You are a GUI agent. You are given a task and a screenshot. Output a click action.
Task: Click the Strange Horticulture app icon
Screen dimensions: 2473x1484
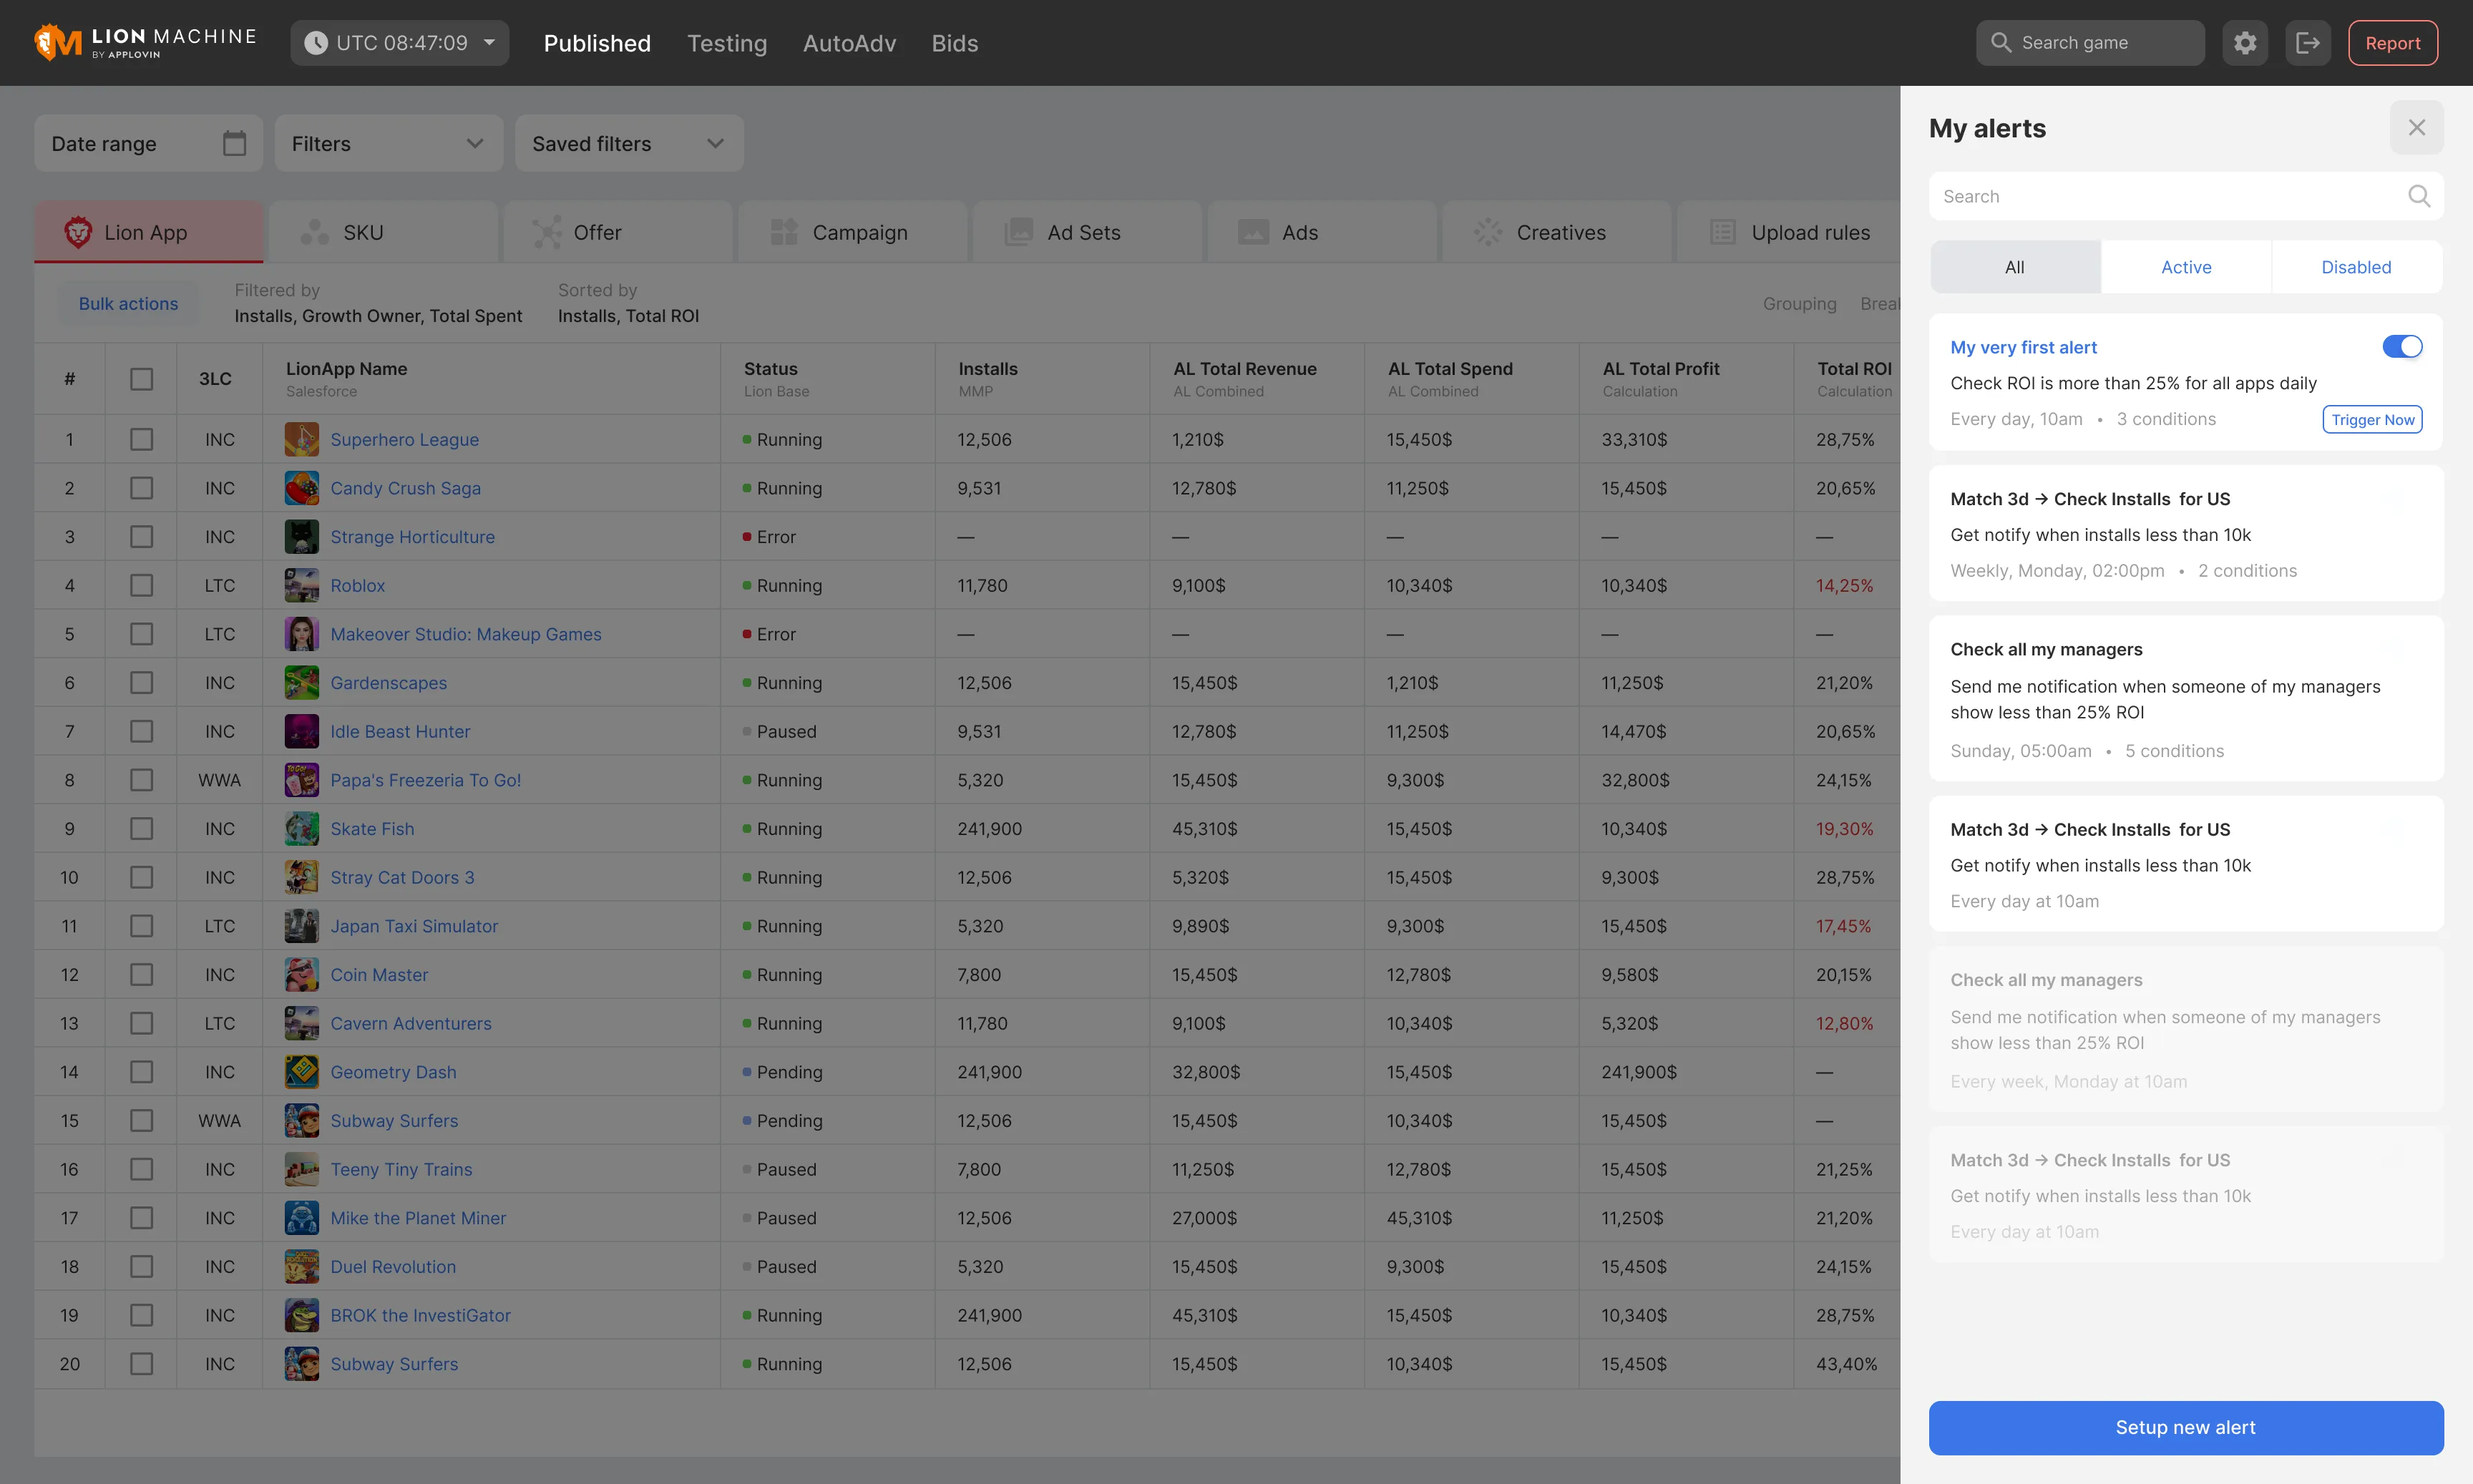[x=301, y=537]
